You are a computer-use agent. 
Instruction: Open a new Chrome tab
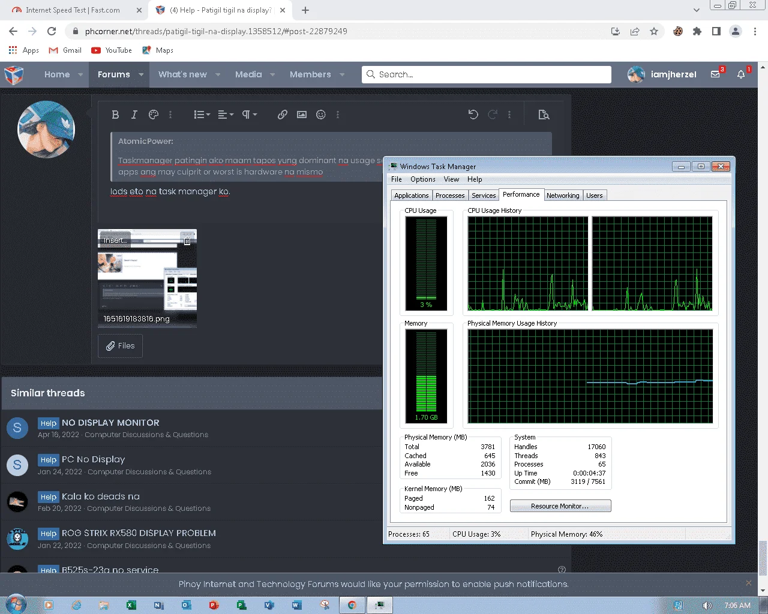pyautogui.click(x=305, y=10)
